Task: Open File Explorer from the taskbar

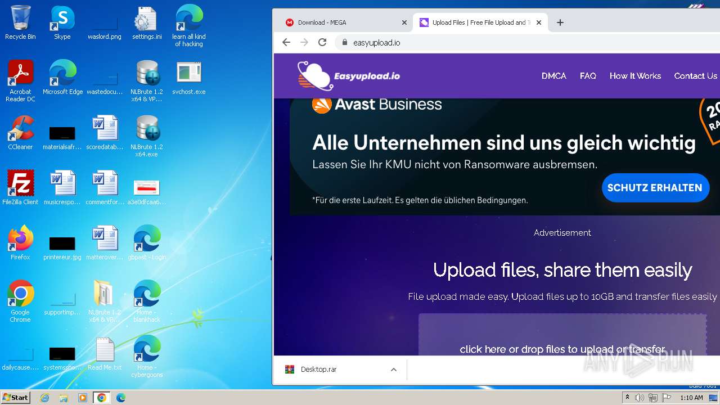Action: click(64, 398)
